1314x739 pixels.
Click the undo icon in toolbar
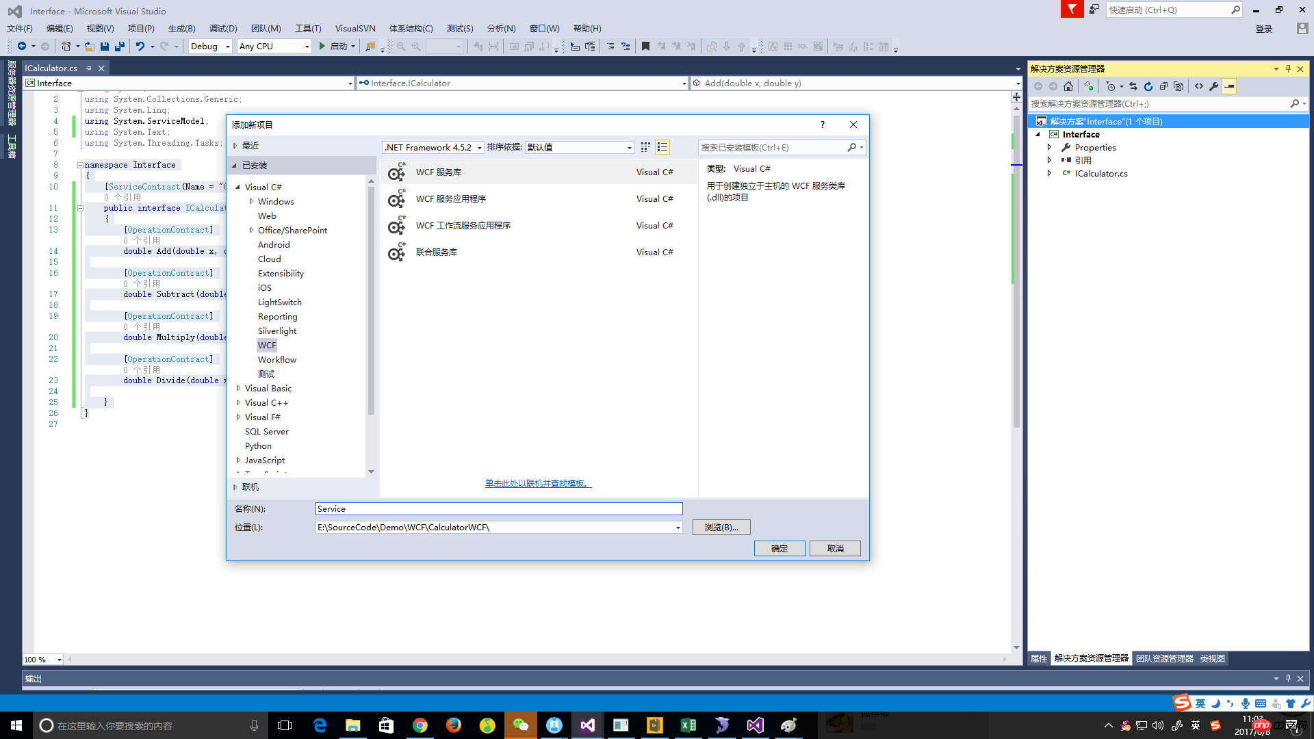coord(140,47)
